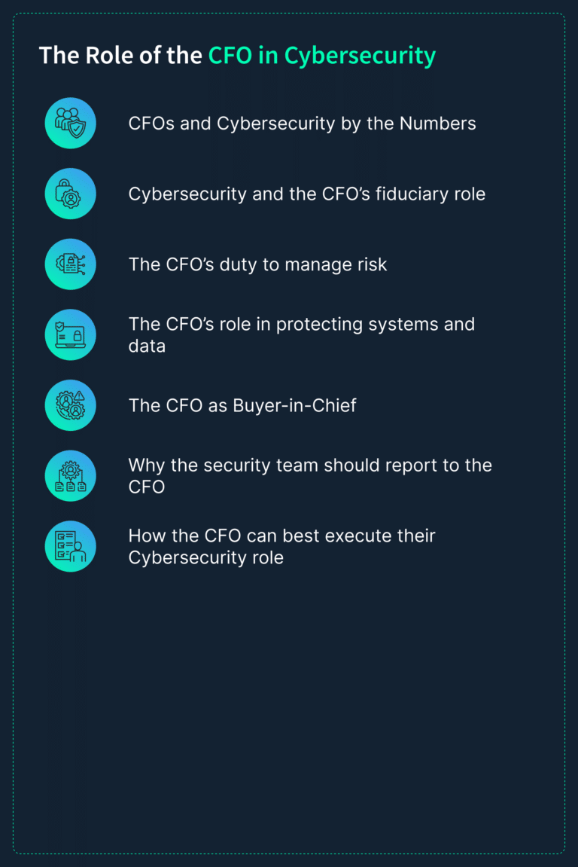Select 'How the CFO can best execute' line
This screenshot has width=578, height=867.
tap(281, 536)
